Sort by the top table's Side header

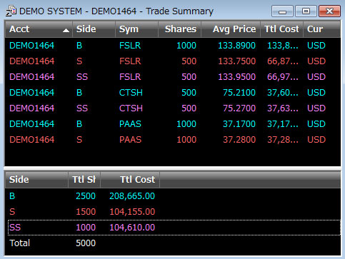point(94,29)
